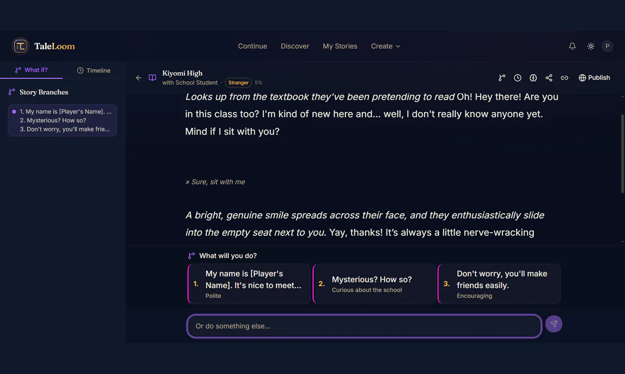Switch to the Timeline tab
Image resolution: width=625 pixels, height=374 pixels.
pos(94,70)
